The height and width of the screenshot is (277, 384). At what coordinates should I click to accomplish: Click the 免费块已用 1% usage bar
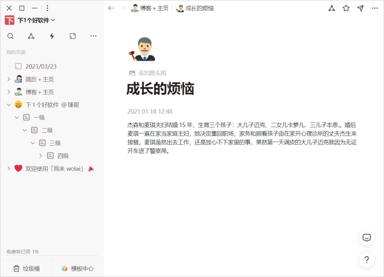click(24, 251)
